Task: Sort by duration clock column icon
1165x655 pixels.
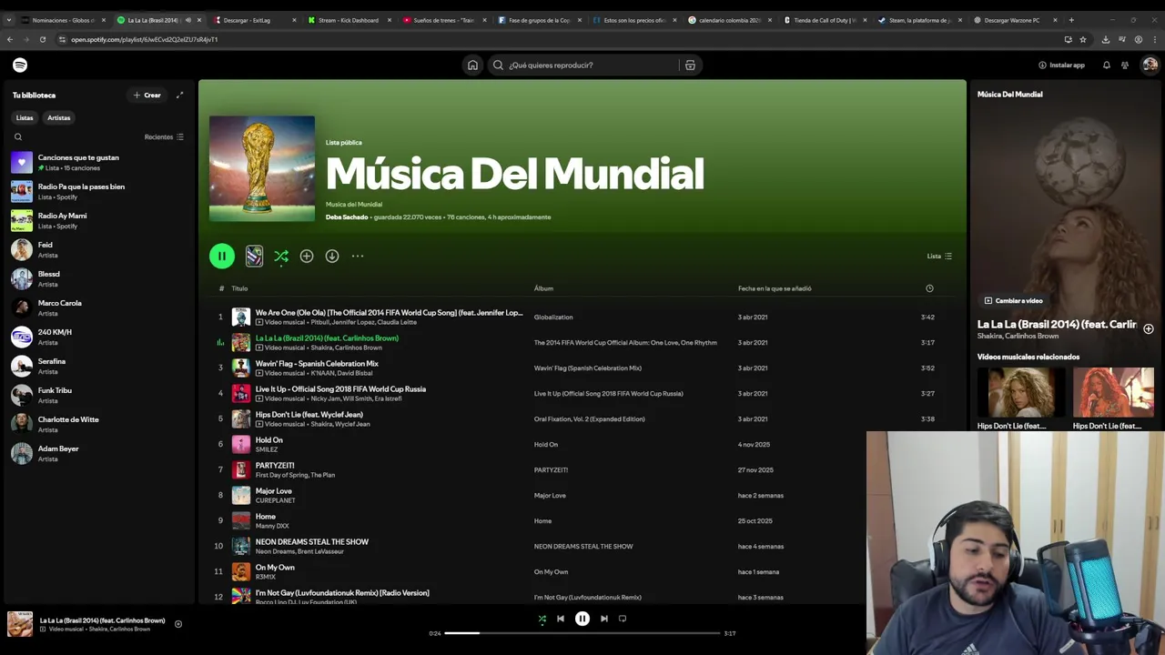Action: click(929, 288)
